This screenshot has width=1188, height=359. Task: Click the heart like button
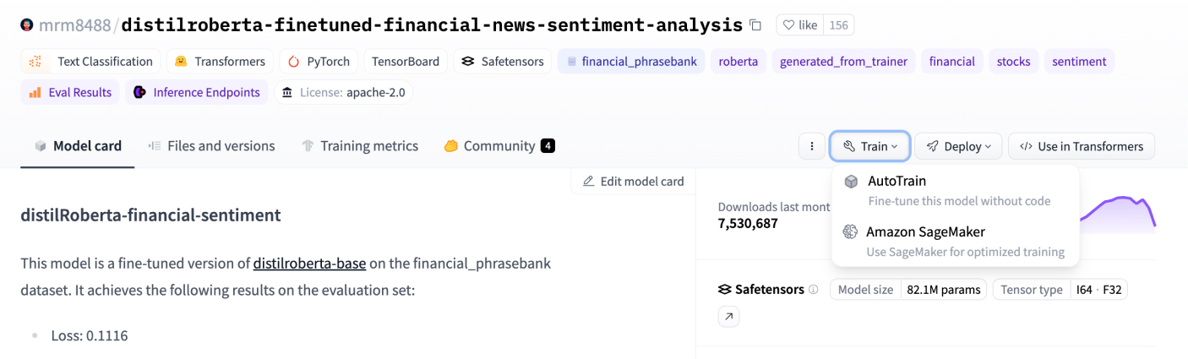point(799,25)
